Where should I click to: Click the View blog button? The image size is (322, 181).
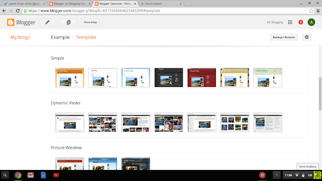pyautogui.click(x=90, y=22)
